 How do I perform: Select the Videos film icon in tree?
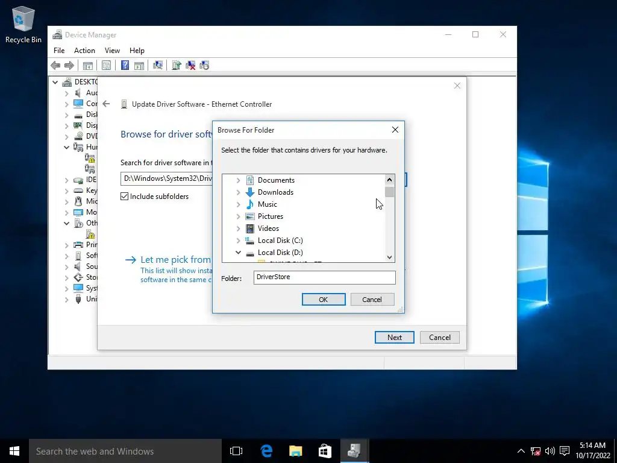pos(250,228)
